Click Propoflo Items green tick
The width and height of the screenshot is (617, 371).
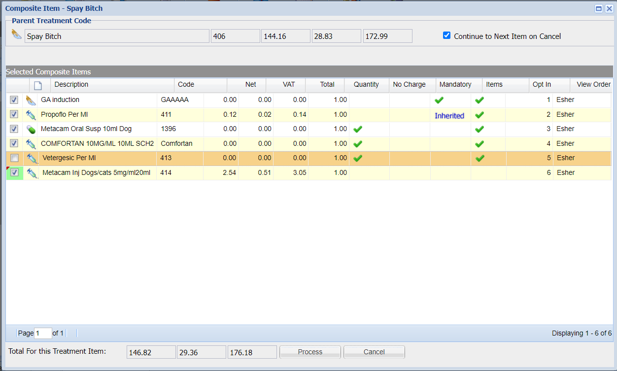479,115
